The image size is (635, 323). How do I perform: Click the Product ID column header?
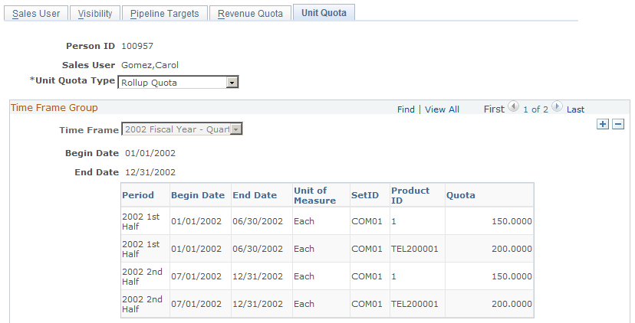point(410,195)
